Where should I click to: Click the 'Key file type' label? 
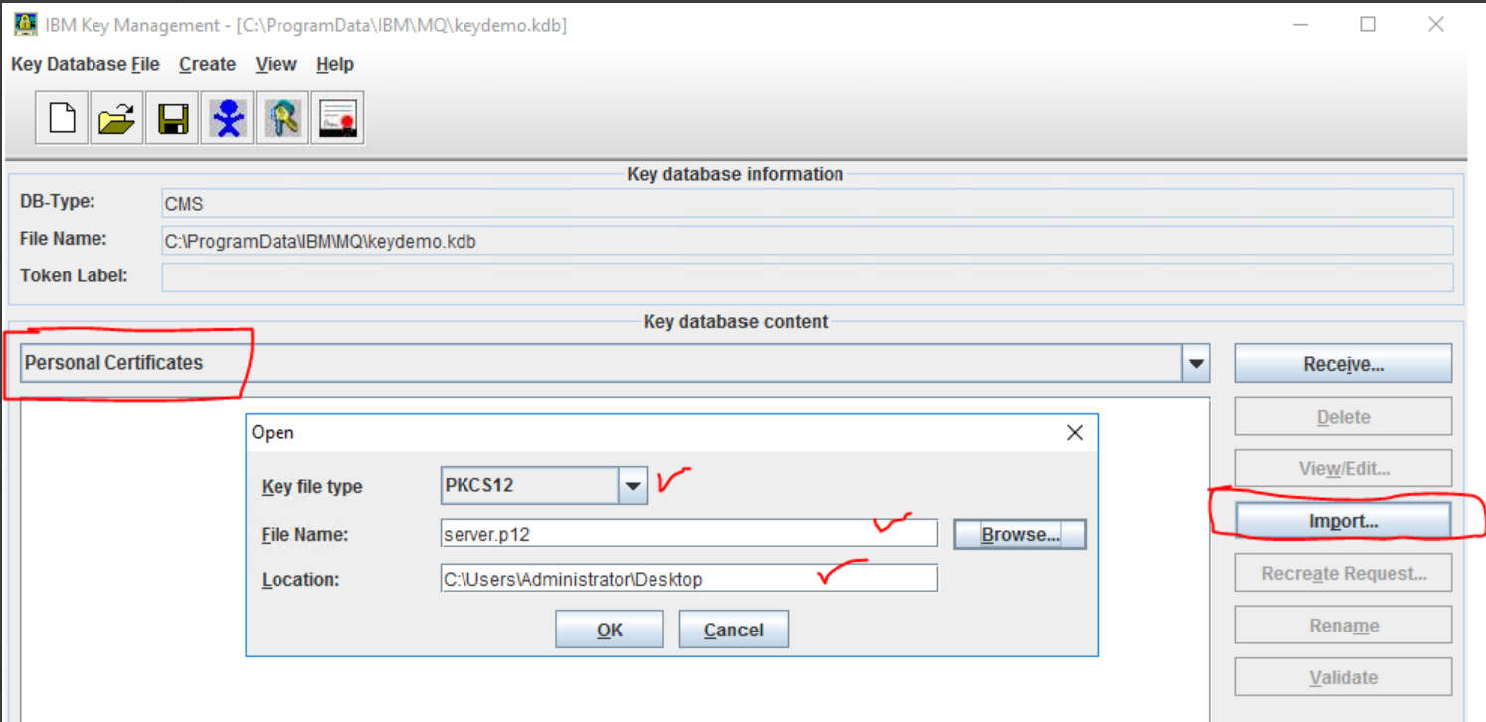[x=311, y=487]
